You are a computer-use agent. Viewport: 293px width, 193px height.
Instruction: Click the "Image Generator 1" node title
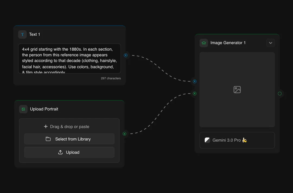228,43
